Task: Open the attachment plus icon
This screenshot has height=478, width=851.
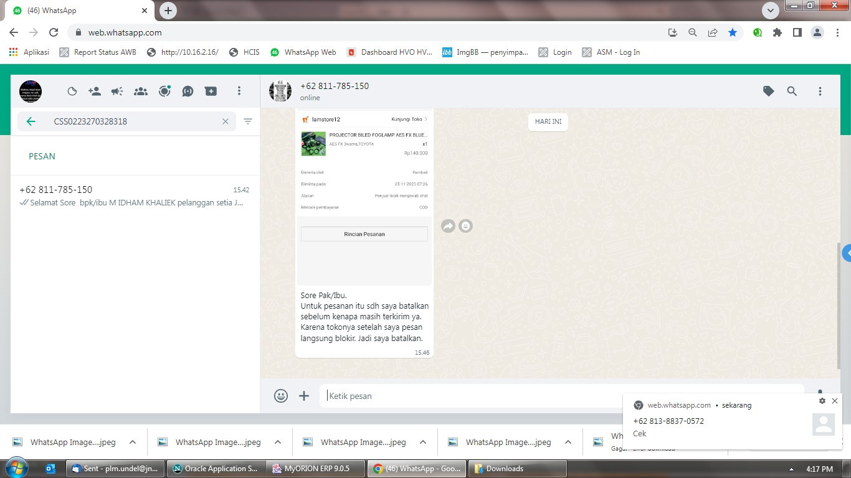Action: tap(304, 396)
